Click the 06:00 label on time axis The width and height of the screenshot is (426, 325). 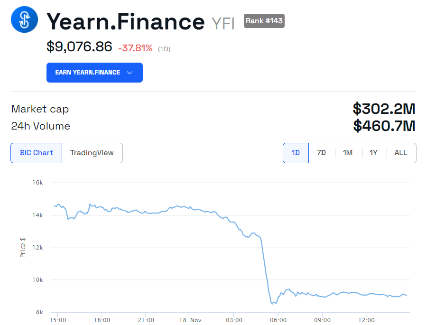(x=278, y=320)
